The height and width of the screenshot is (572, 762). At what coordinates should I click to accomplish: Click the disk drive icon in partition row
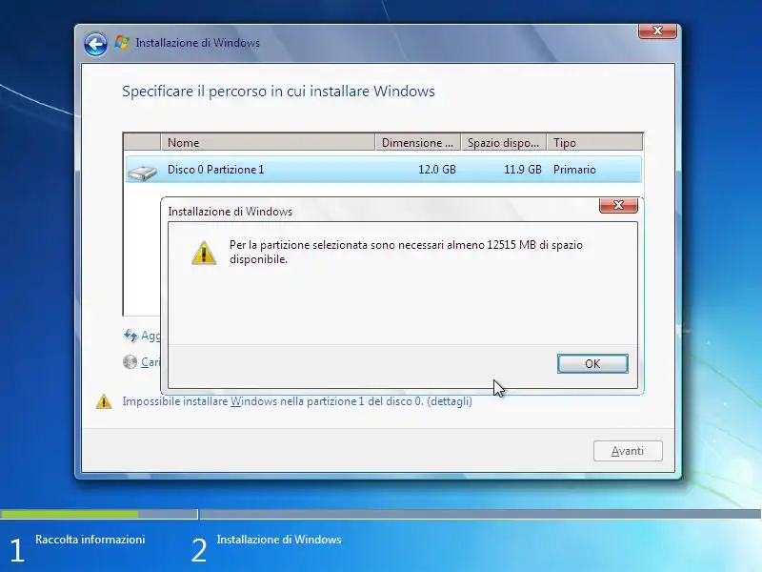(142, 173)
